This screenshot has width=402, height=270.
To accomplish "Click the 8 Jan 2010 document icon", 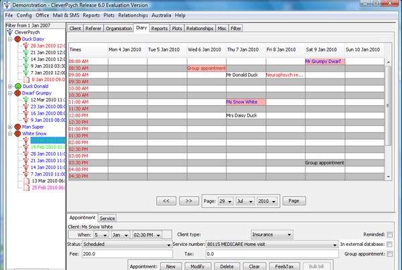I will [27, 80].
